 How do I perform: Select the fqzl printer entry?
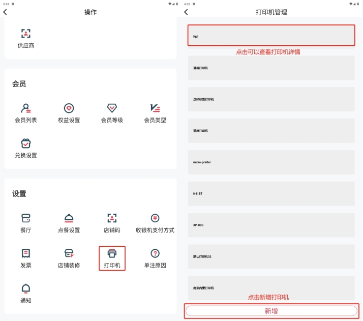point(271,36)
